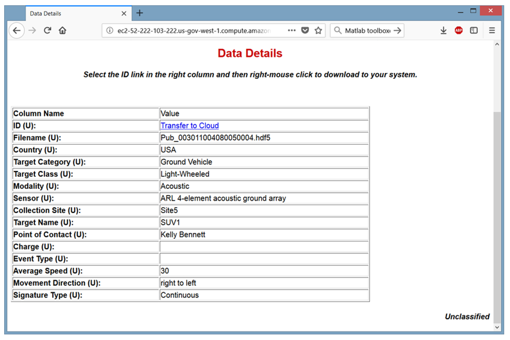Click the Signature Type (U): label
Image resolution: width=510 pixels, height=340 pixels.
tap(48, 295)
